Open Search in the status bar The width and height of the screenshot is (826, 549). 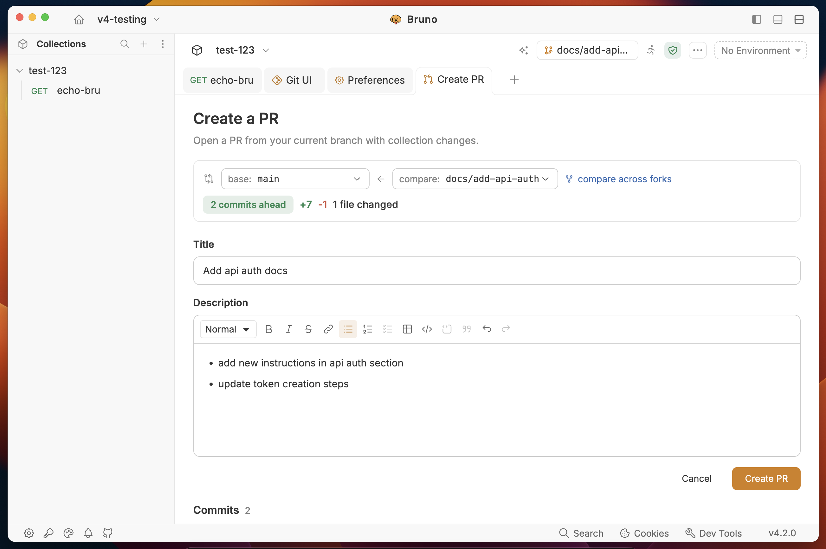[581, 533]
